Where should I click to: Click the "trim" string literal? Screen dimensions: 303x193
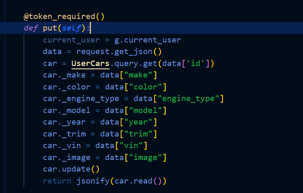click(x=138, y=134)
